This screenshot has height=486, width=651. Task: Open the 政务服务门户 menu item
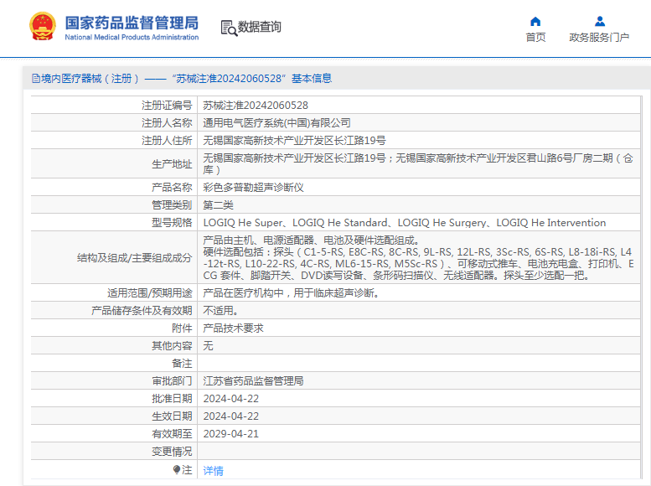(x=599, y=38)
